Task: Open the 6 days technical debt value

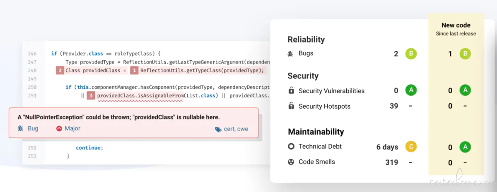Action: click(387, 147)
